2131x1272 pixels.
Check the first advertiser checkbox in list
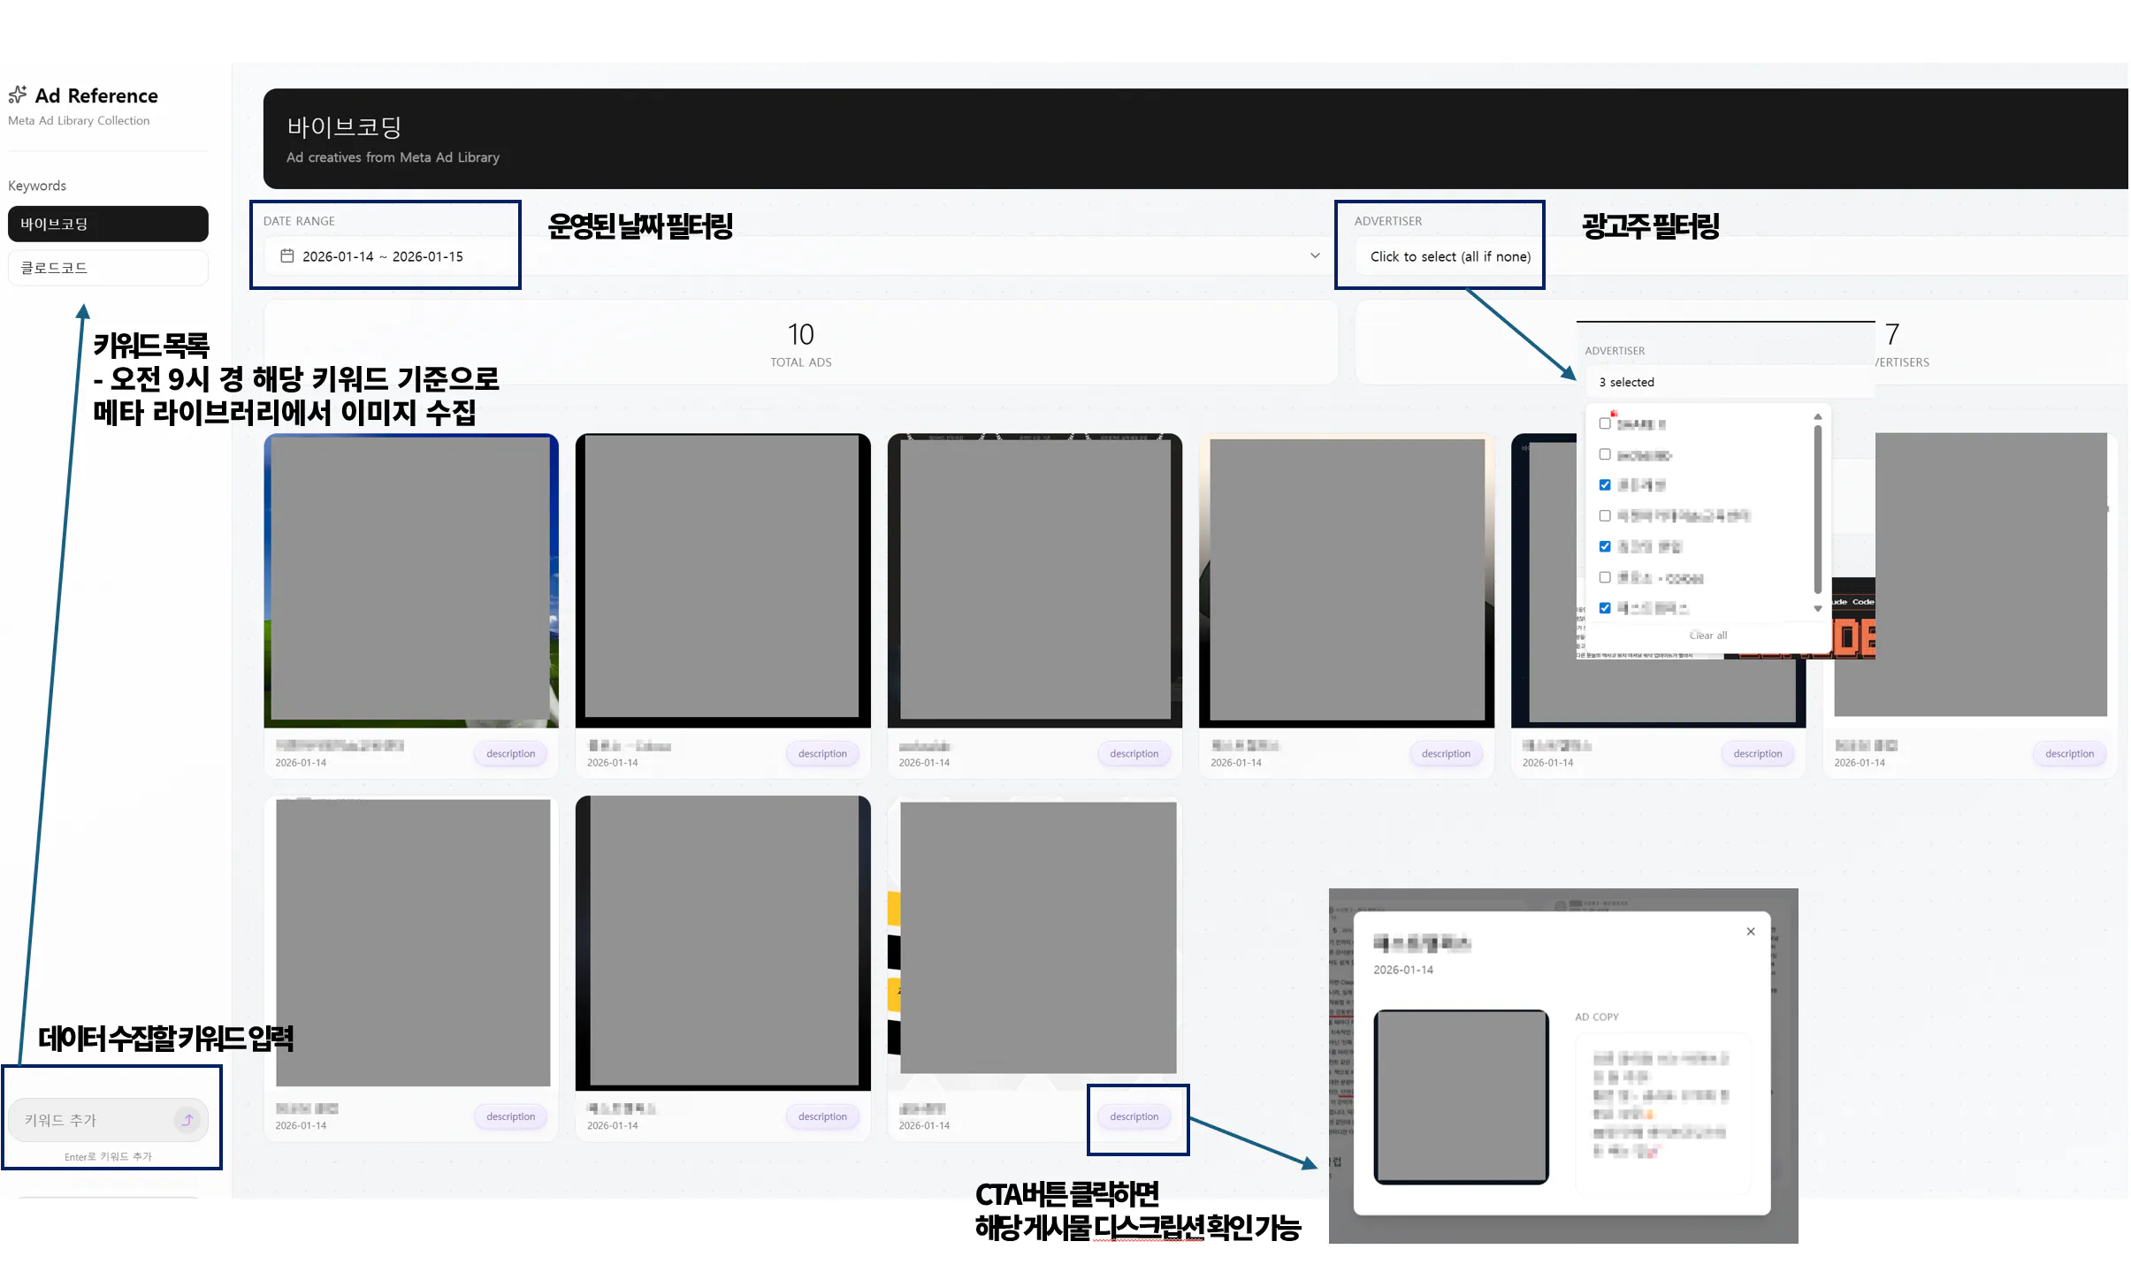[1604, 423]
